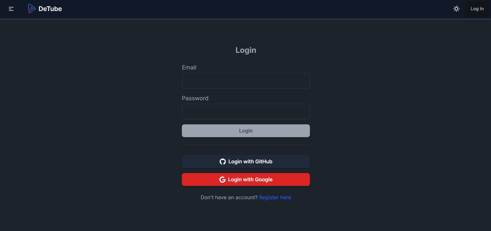Viewport: 491px width, 231px height.
Task: Click the Login page heading
Action: [246, 50]
